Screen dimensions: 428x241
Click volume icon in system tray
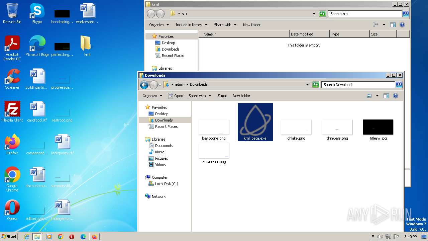pos(380,237)
